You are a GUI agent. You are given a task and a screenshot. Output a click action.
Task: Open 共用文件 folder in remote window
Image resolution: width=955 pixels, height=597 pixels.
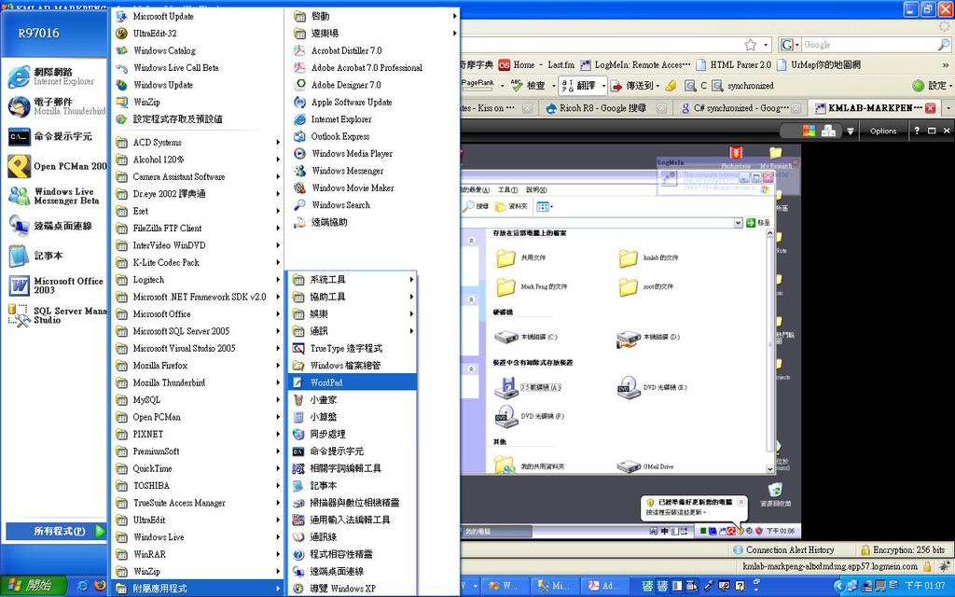click(x=520, y=257)
